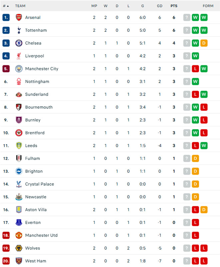Image resolution: width=220 pixels, height=267 pixels.
Task: Select the FORM column header
Action: (x=208, y=6)
